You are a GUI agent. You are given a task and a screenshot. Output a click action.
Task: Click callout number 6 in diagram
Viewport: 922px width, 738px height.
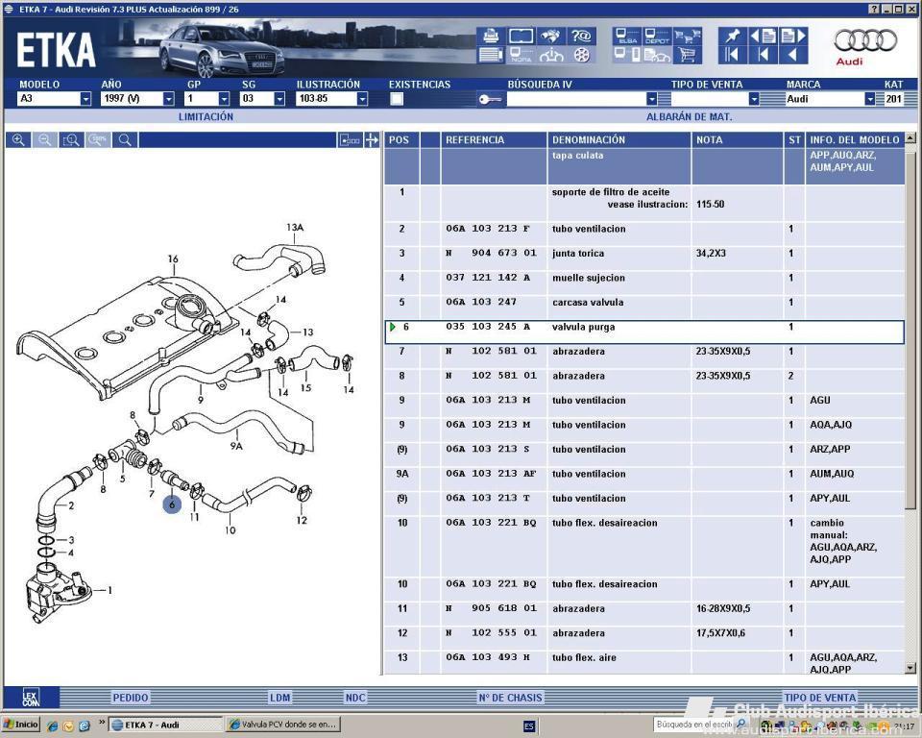pyautogui.click(x=172, y=504)
